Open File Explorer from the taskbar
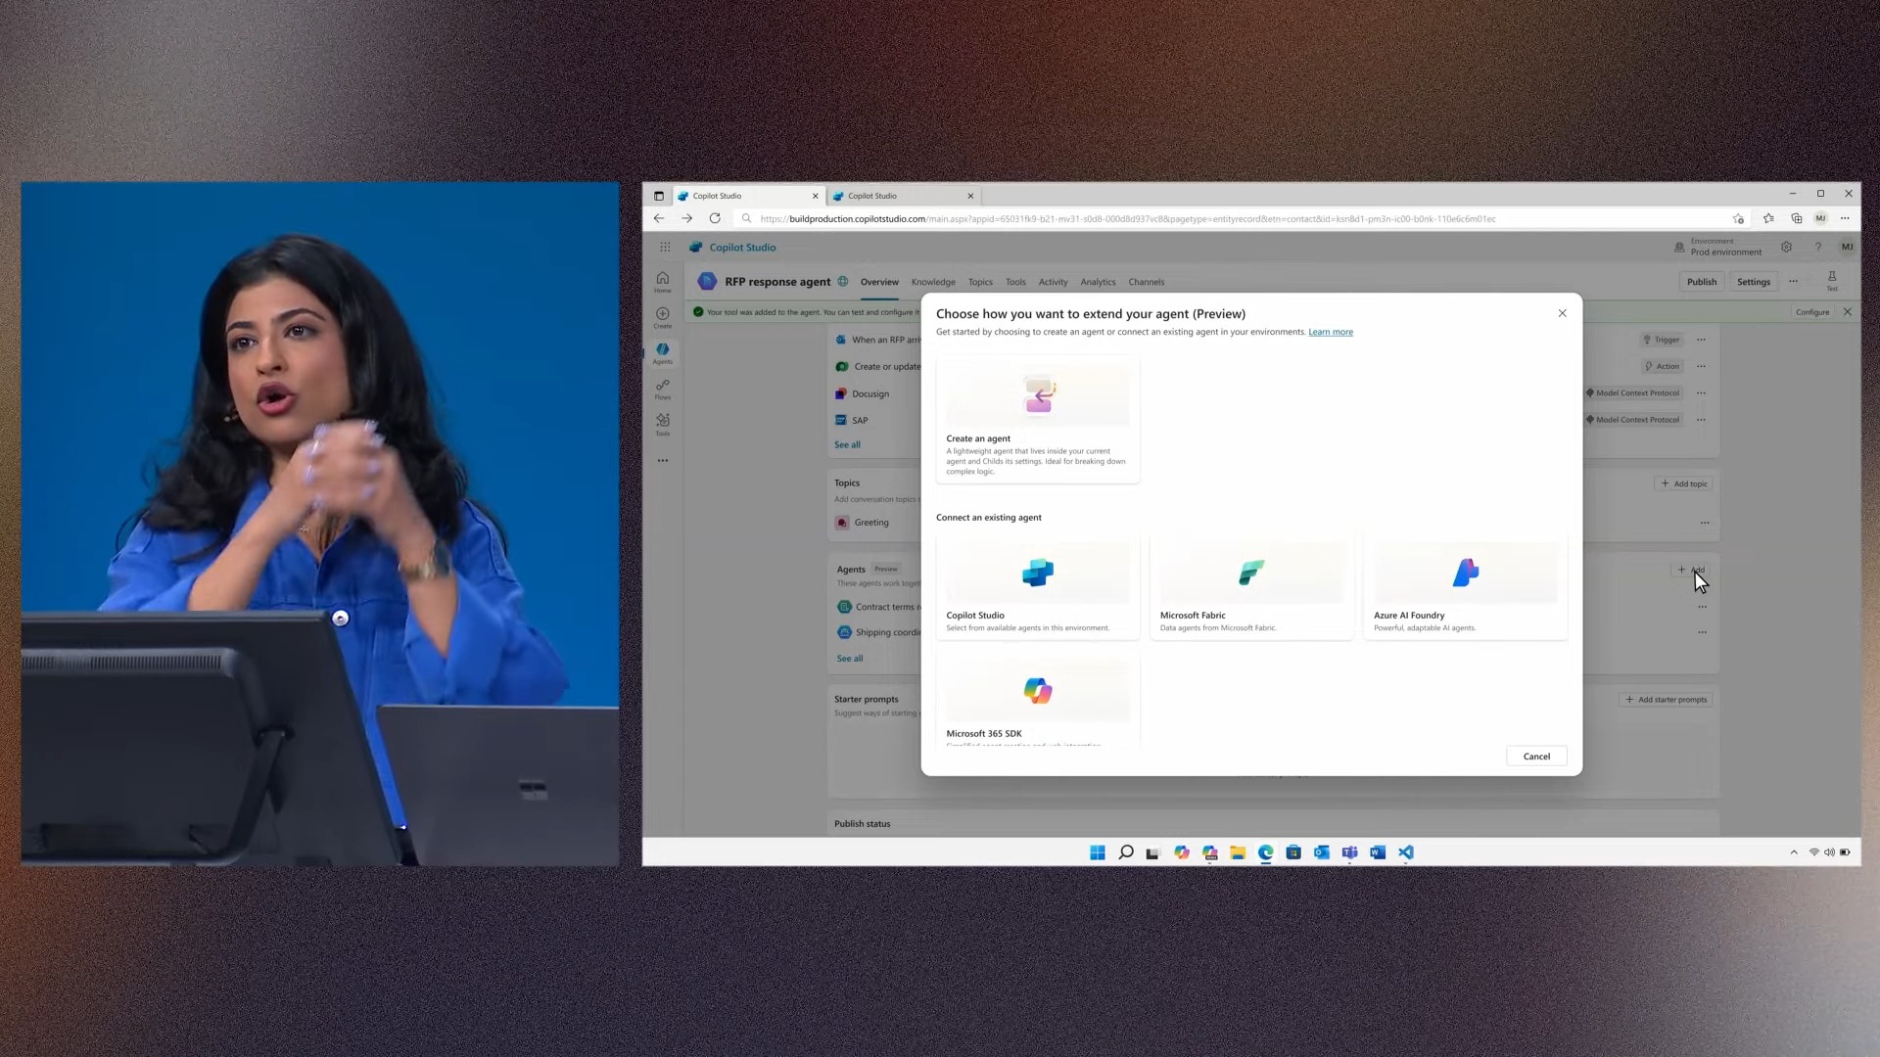 pyautogui.click(x=1238, y=852)
